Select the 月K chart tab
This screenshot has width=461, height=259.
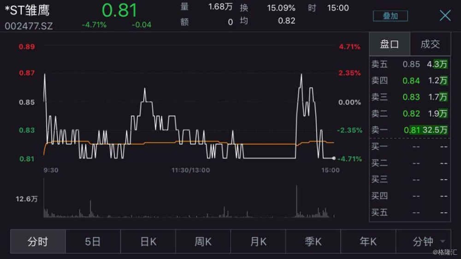pyautogui.click(x=258, y=241)
